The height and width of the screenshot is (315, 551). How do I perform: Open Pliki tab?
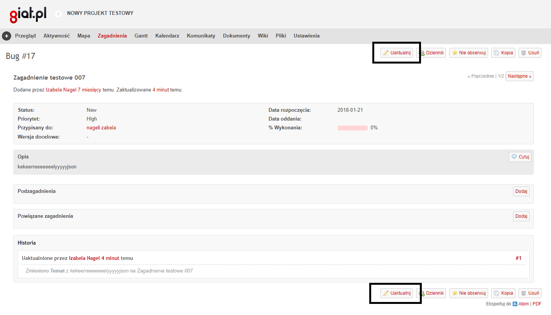pyautogui.click(x=281, y=36)
